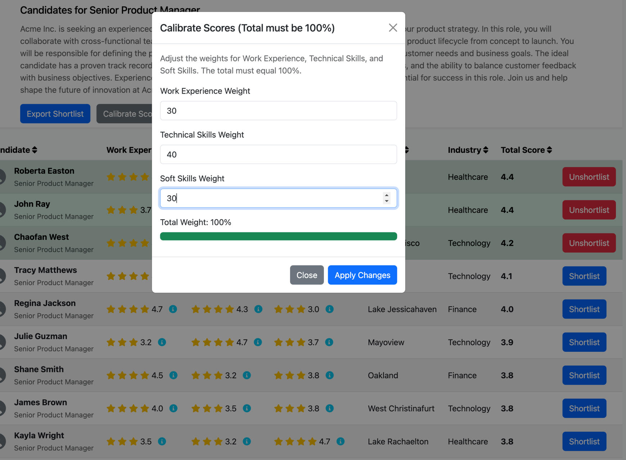Click info icon next to Regina Jackson's 4.7 rating

tap(173, 309)
